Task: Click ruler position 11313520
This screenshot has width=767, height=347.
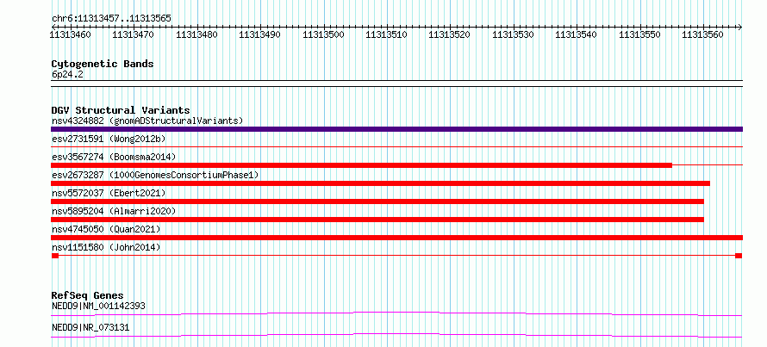Action: 450,34
